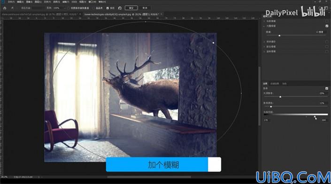Click the blur pin on ellipse's right edge
Screen dimensions: 331x184
(241, 93)
